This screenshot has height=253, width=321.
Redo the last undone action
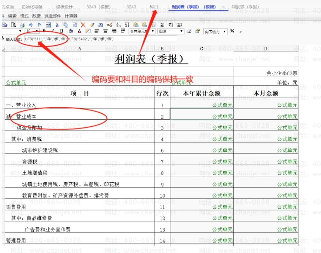tap(40, 25)
